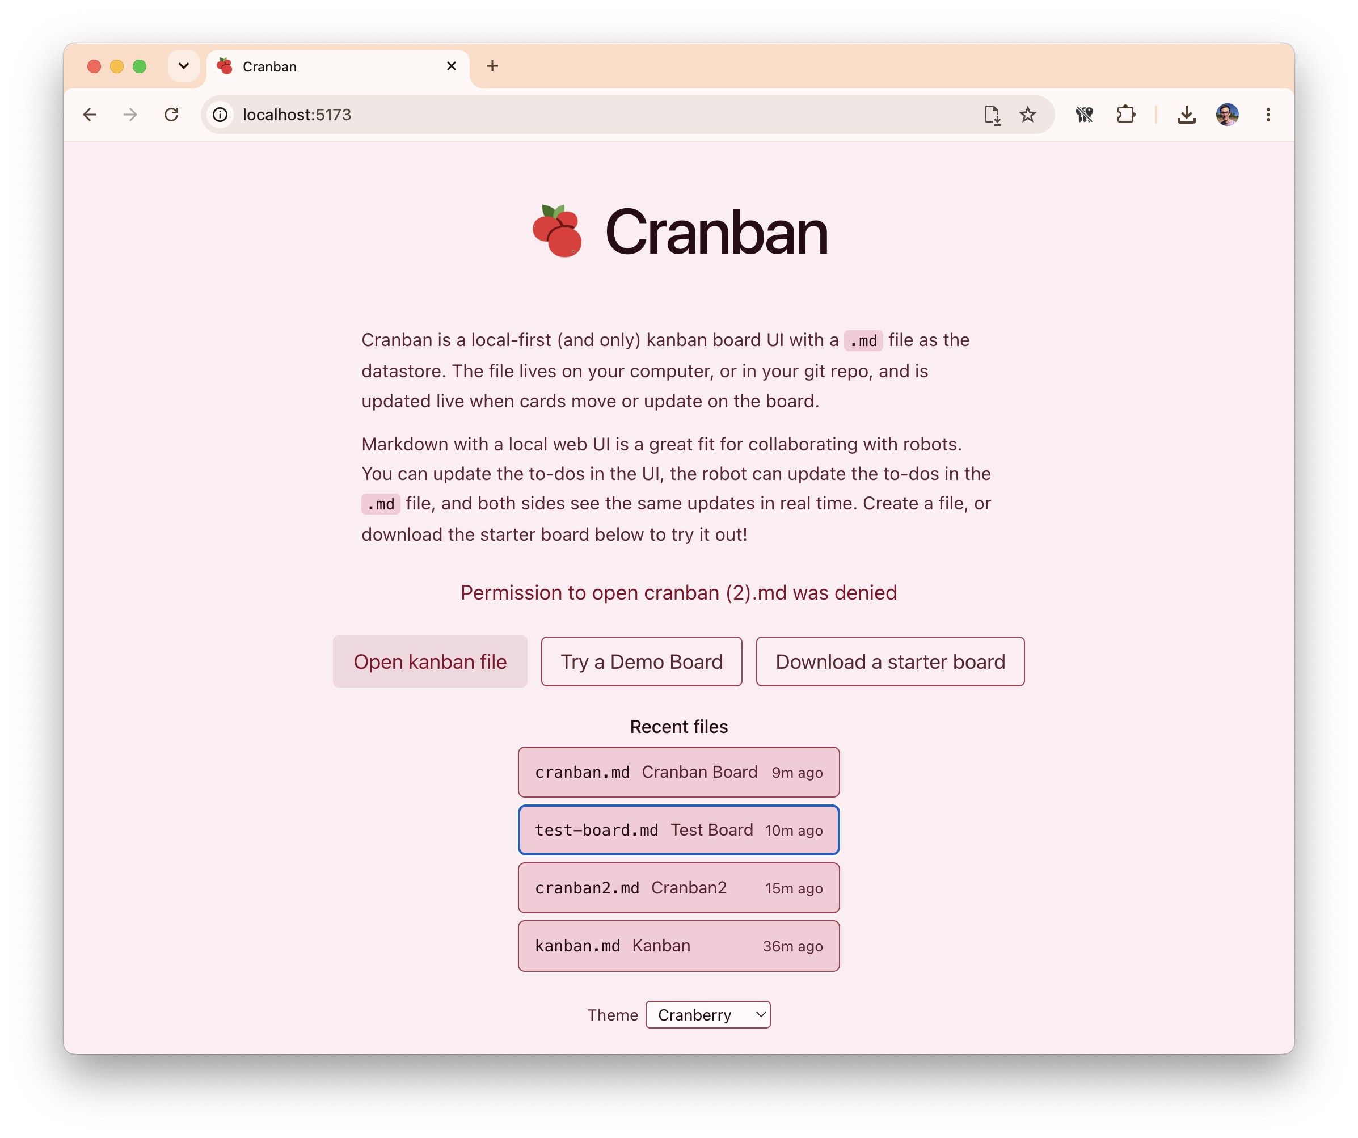Go back using the browser back arrow

[x=90, y=115]
